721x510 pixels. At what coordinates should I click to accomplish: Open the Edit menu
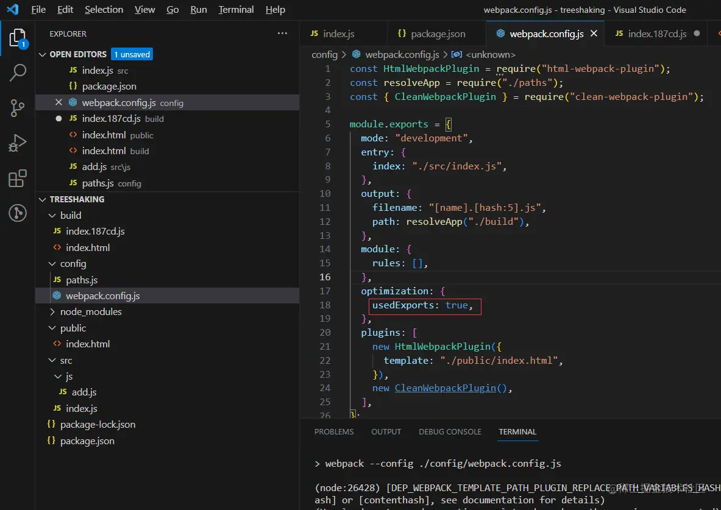point(65,10)
